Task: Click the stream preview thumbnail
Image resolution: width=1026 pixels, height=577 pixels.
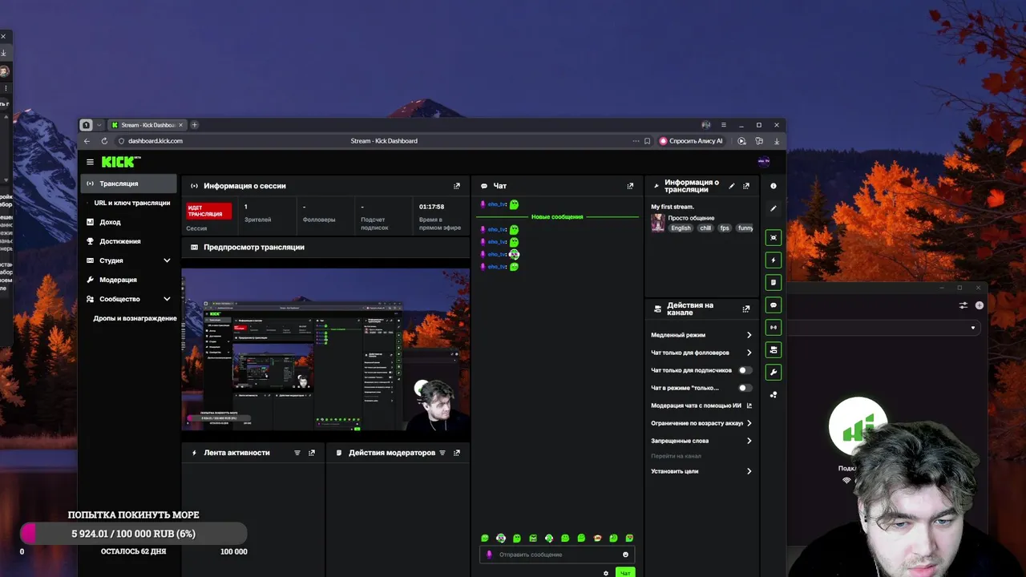Action: click(325, 351)
